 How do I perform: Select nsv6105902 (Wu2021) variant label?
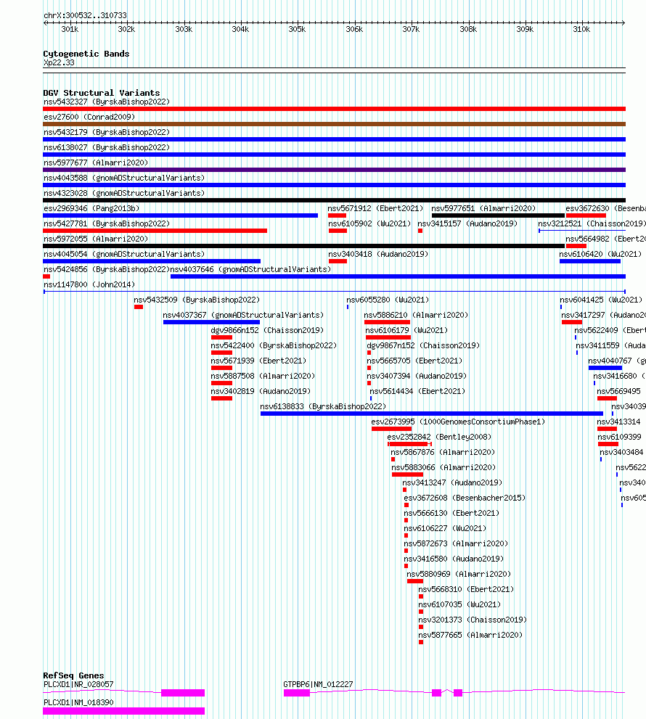coord(369,223)
